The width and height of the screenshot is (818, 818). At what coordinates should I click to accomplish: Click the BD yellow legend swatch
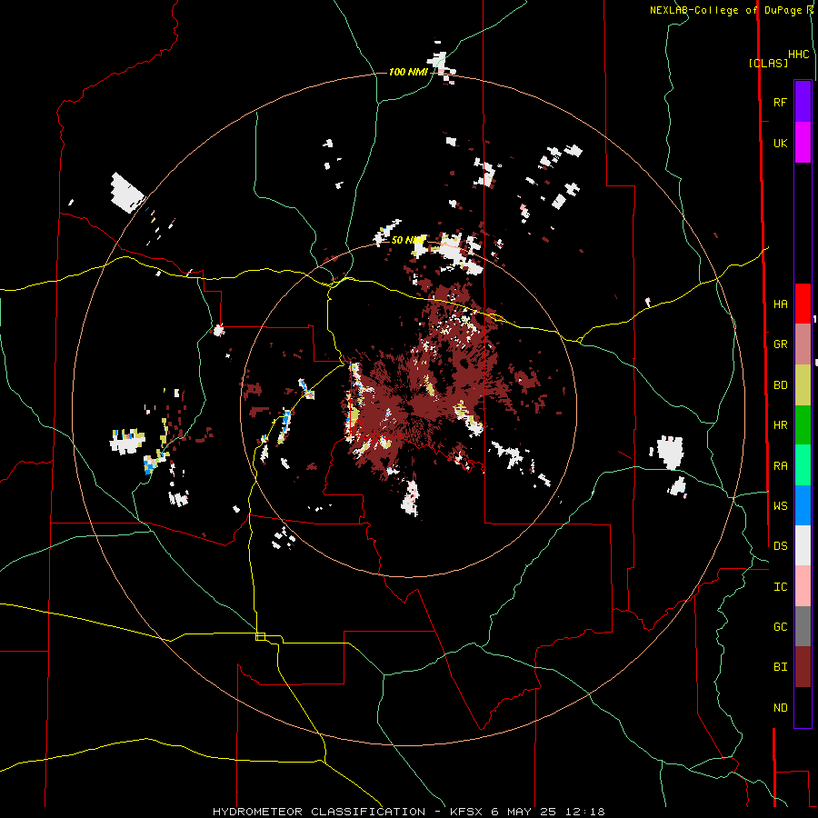(x=803, y=385)
